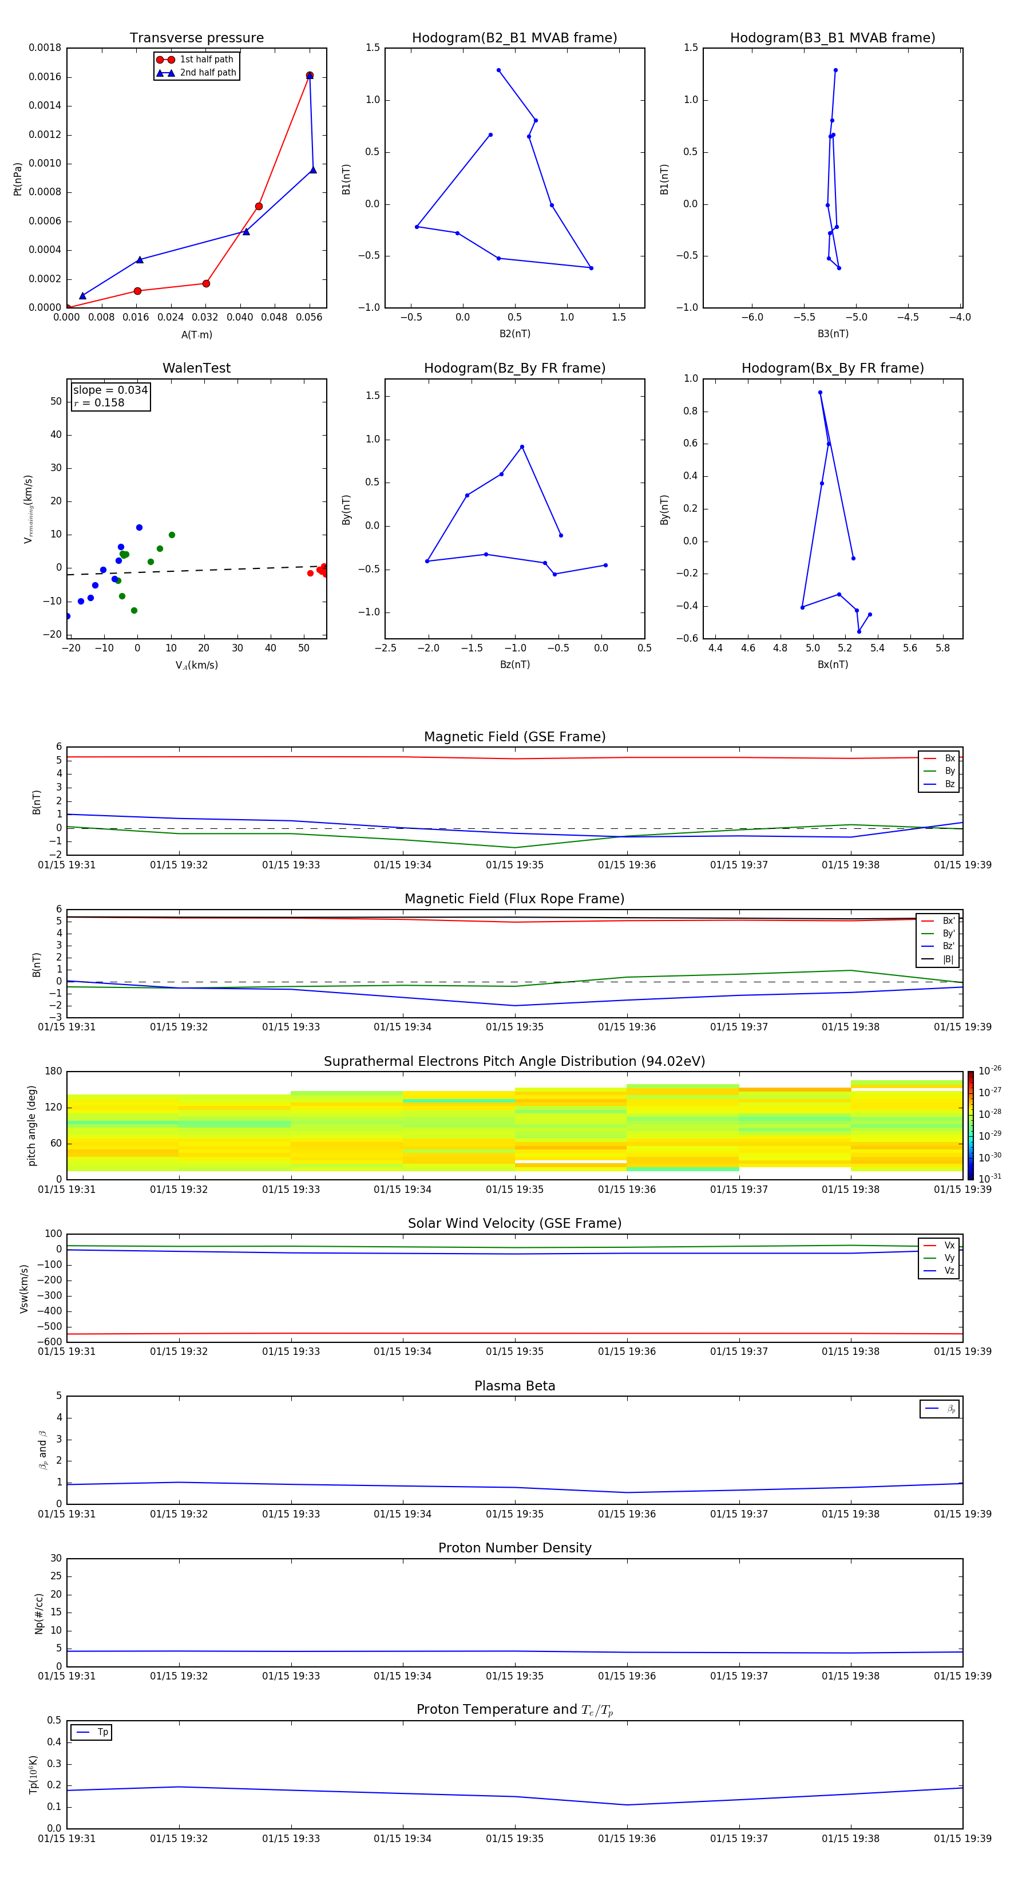This screenshot has height=1889, width=1030.
Task: Click the Suprathermal Electrons Pitch Angle Distribution title
Action: [514, 1062]
